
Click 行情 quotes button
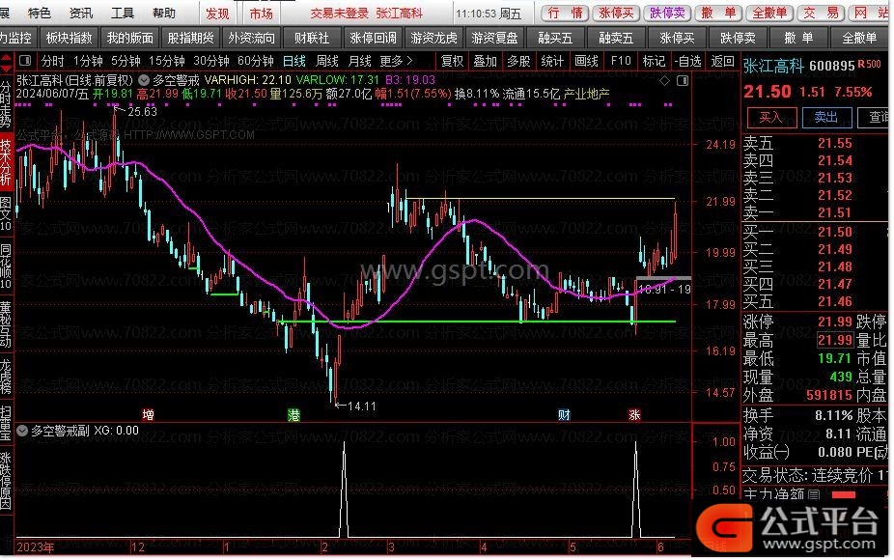565,13
